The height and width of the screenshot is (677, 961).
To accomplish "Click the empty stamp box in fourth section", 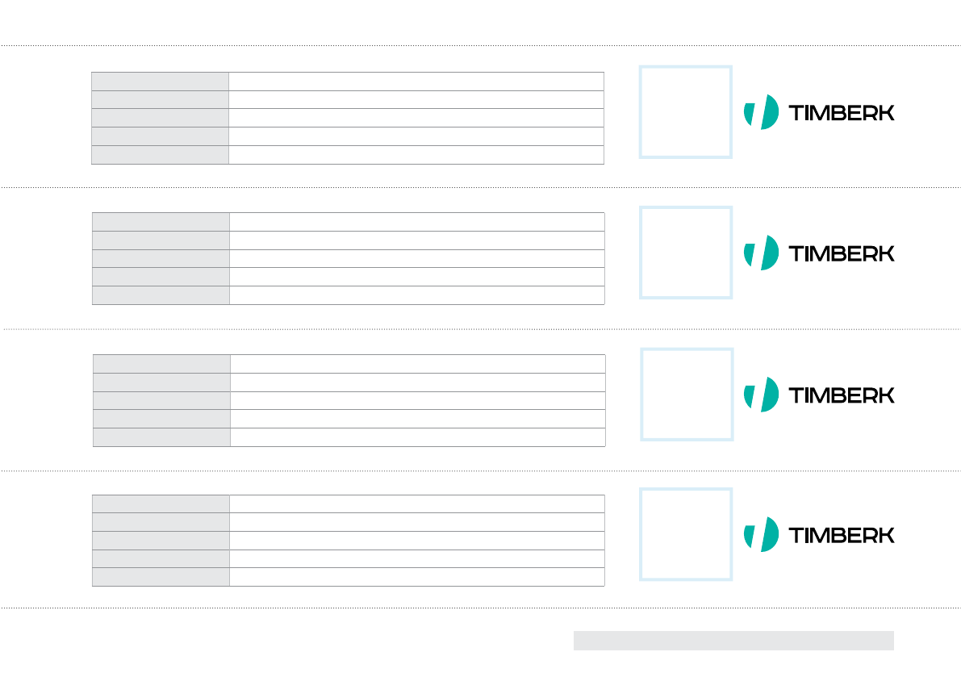I will click(x=686, y=534).
